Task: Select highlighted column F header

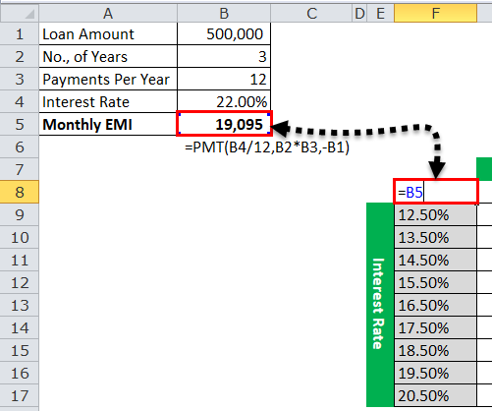Action: [435, 14]
